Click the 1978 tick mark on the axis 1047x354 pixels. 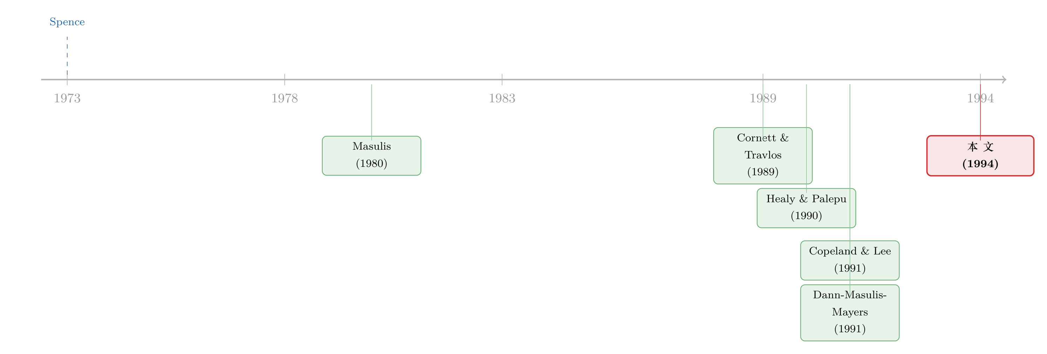(284, 80)
